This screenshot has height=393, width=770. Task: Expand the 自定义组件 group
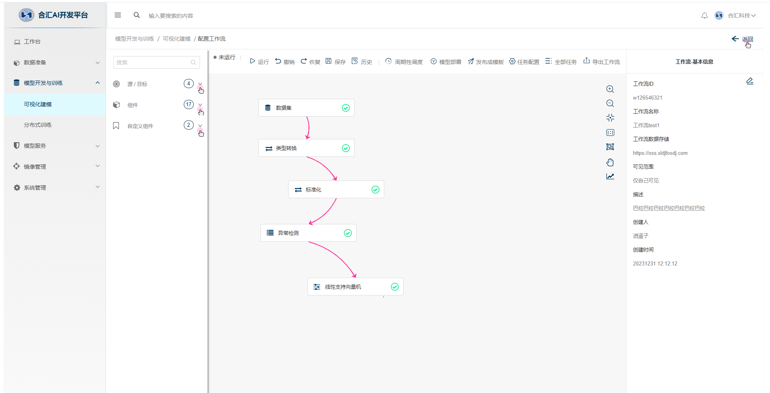coord(200,126)
